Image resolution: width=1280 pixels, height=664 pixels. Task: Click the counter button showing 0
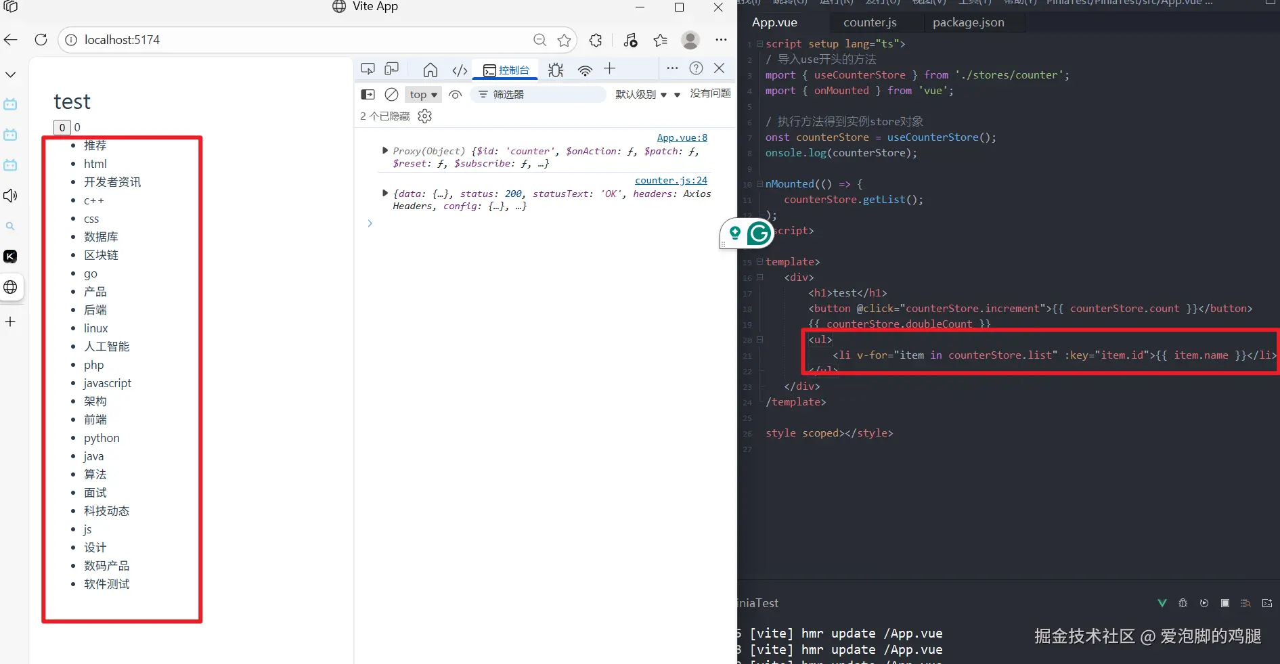62,127
